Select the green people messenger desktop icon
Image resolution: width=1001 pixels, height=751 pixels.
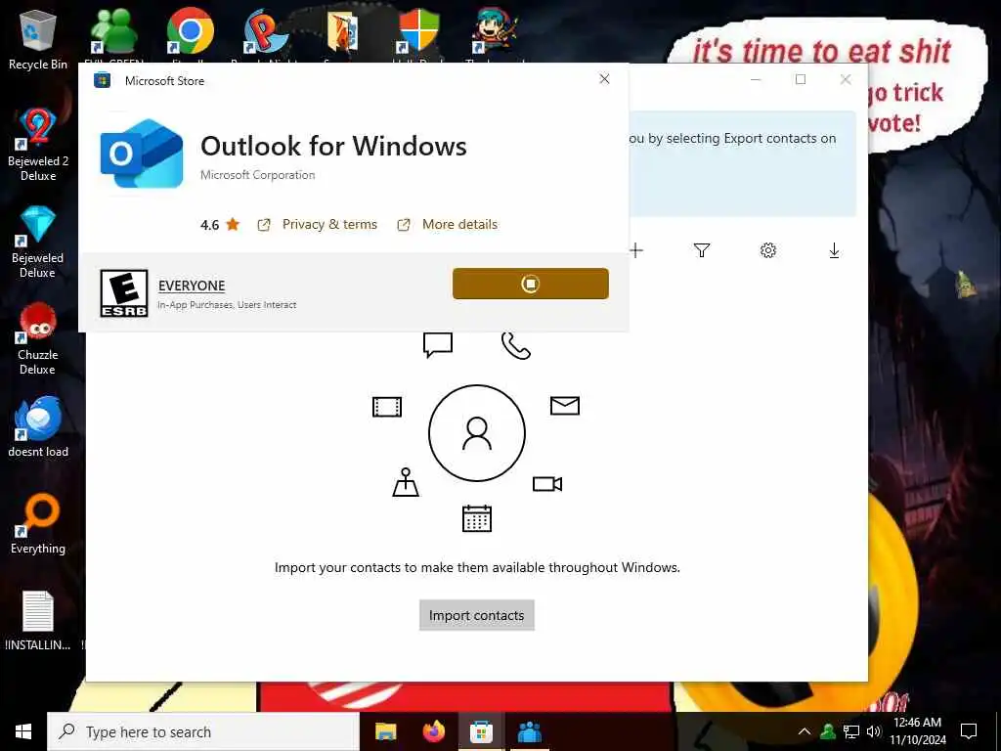tap(113, 32)
